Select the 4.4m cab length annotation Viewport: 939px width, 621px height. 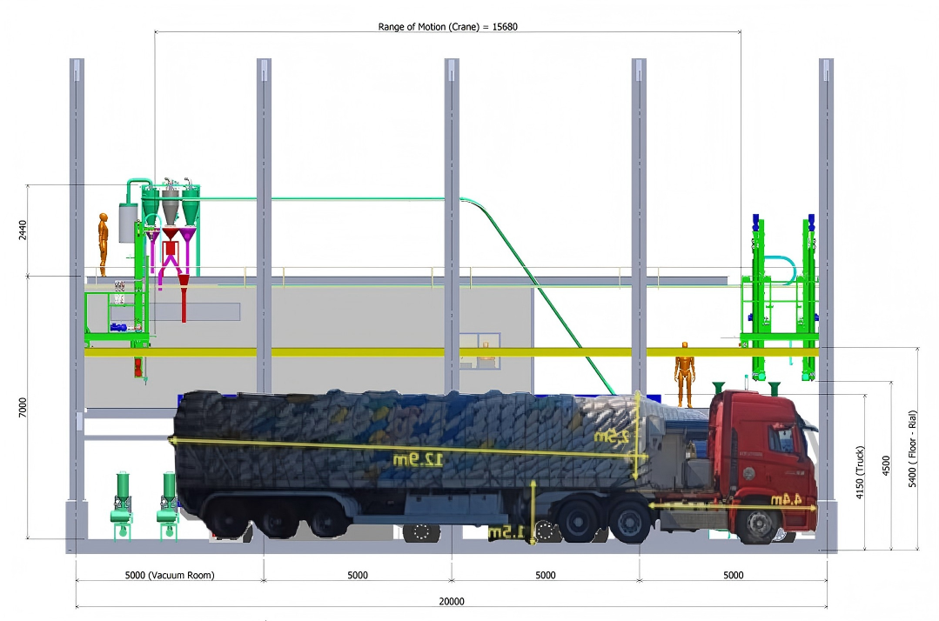point(784,499)
